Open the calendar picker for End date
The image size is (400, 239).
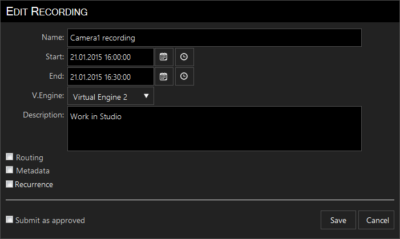(164, 76)
